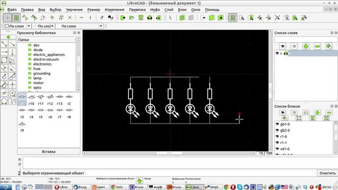Click the cut icon in toolbar
The height and width of the screenshot is (190, 338).
[203, 17]
